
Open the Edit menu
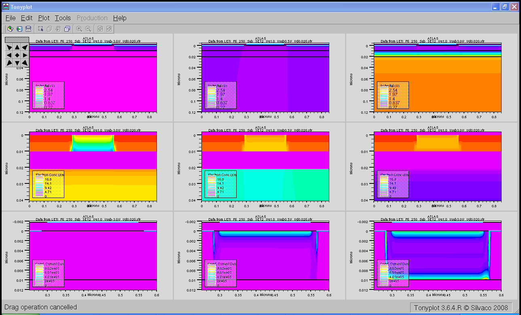click(x=27, y=18)
